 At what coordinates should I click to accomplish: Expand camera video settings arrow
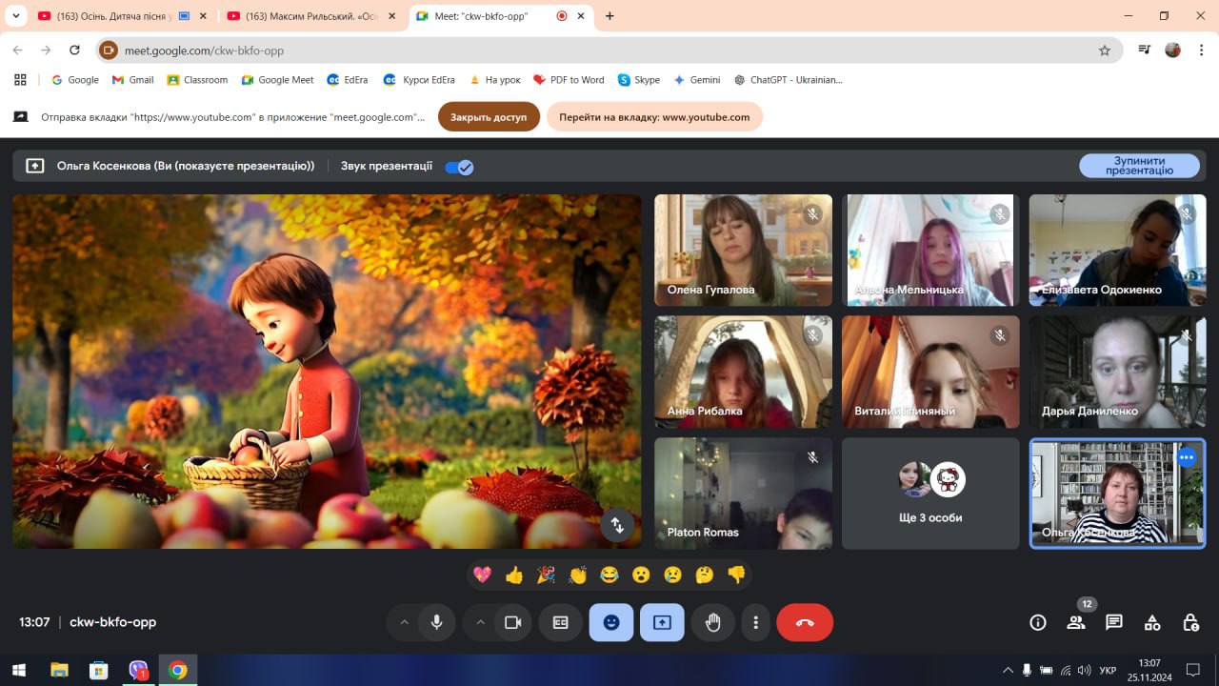(x=480, y=622)
